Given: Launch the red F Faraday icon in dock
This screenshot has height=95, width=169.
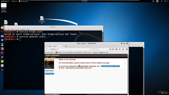Looking at the screenshot, I should pyautogui.click(x=2, y=57).
